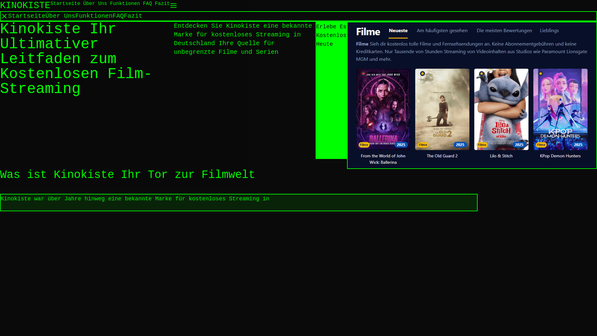Click the 2025 badge on Ballerina poster
The image size is (597, 336).
(401, 145)
